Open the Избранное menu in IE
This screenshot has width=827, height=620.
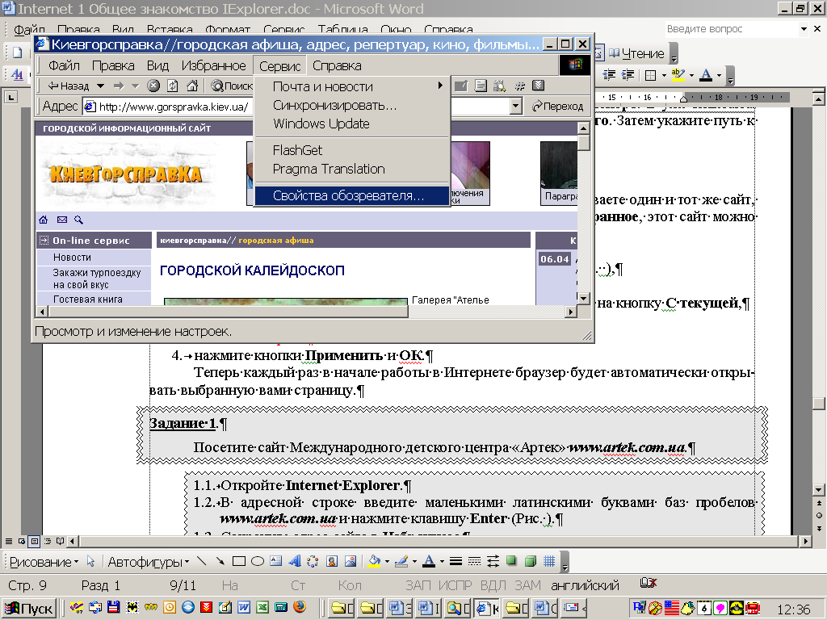click(x=213, y=65)
